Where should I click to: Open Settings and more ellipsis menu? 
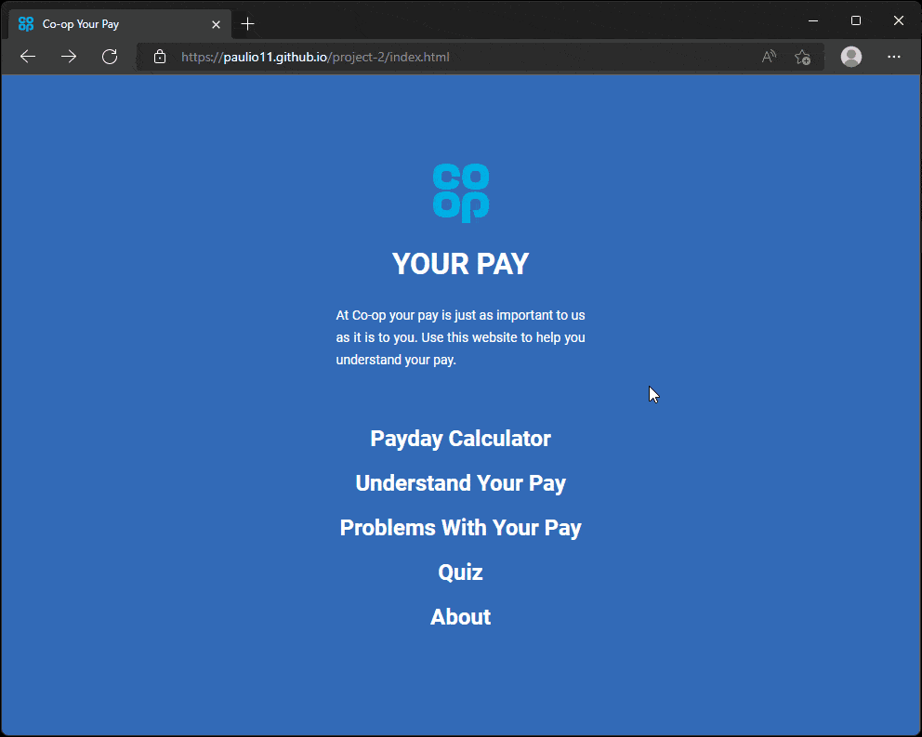pos(894,57)
